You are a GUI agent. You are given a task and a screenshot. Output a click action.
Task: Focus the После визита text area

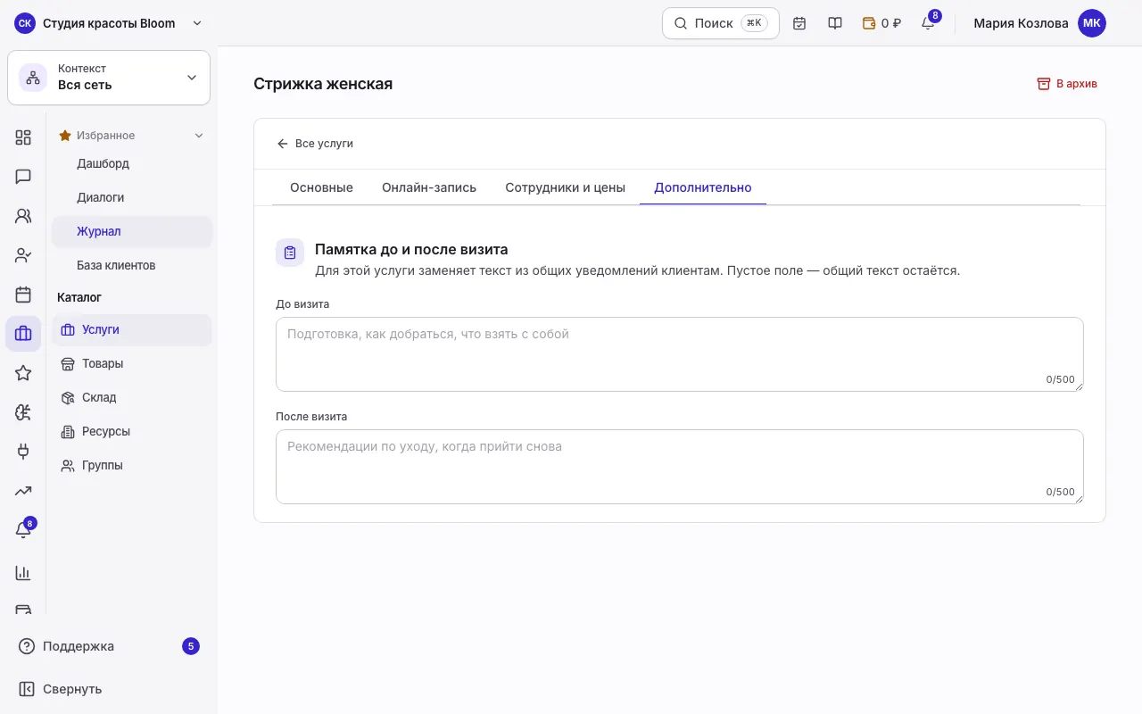680,467
